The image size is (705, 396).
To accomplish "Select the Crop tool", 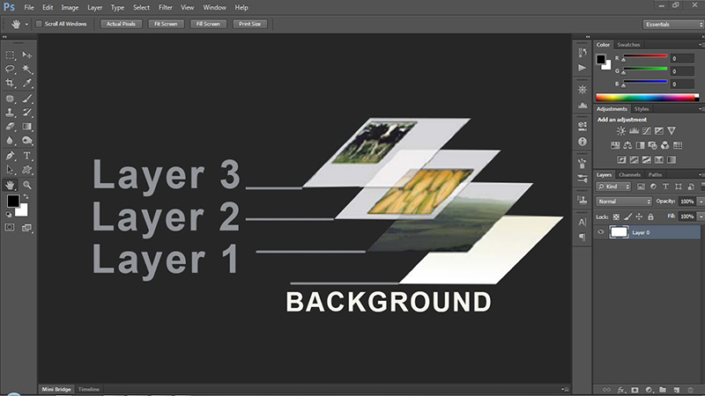I will pyautogui.click(x=10, y=83).
